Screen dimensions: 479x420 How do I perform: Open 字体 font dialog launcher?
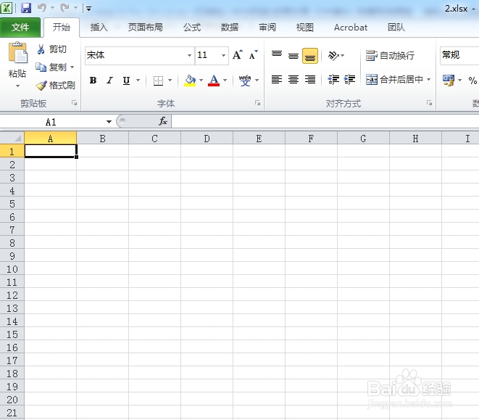pyautogui.click(x=257, y=103)
